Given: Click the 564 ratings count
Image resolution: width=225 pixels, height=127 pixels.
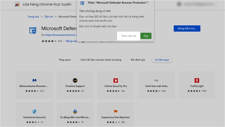Looking at the screenshot, I should [60, 41].
